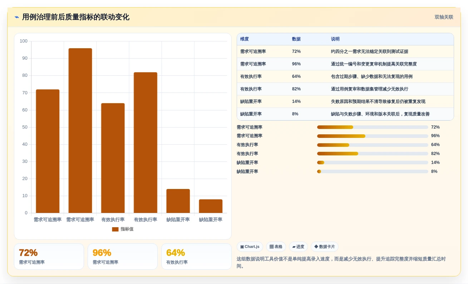The width and height of the screenshot is (468, 284).
Task: Click description 失败原因和预期结果不清导致修复后仍被重复发现
Action: click(378, 101)
